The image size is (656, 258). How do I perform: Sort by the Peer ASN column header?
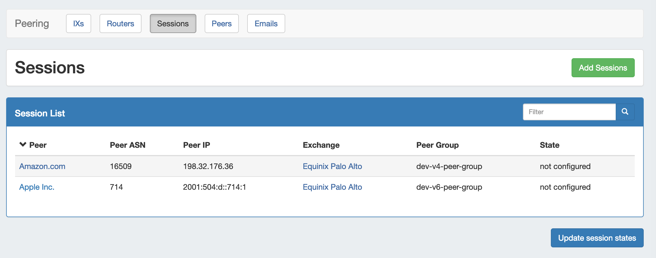pyautogui.click(x=128, y=145)
